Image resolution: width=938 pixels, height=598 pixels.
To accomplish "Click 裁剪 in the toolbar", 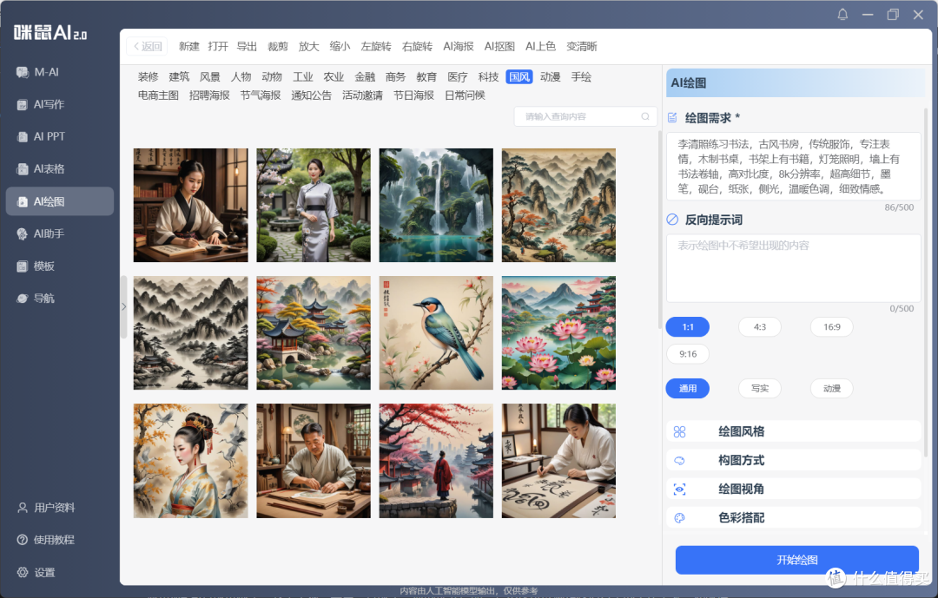I will point(278,47).
